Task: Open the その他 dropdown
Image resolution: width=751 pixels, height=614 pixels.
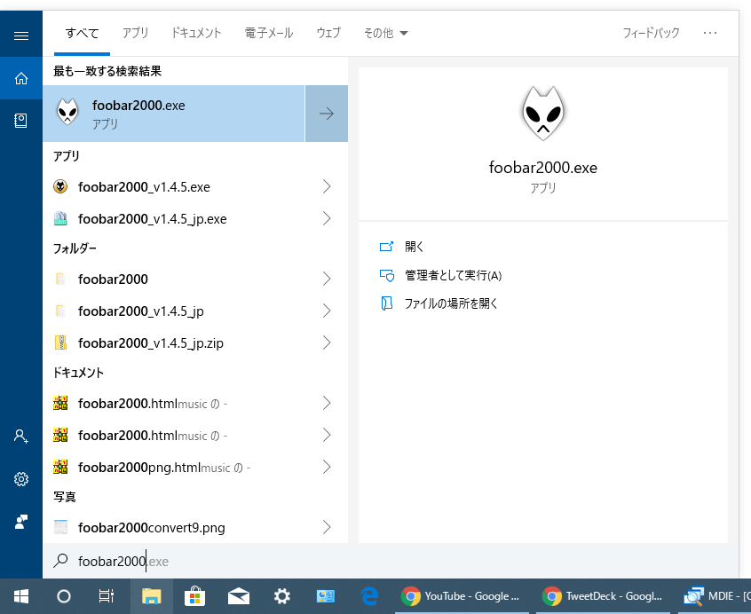Action: pos(385,33)
